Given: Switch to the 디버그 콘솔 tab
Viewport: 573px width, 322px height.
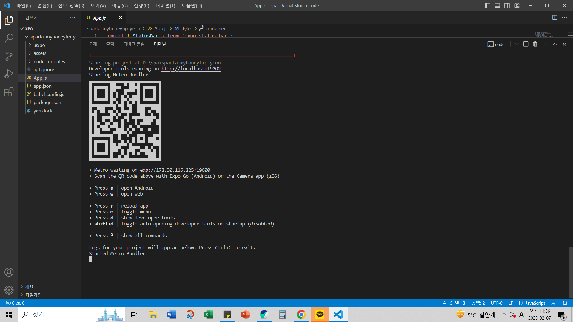Looking at the screenshot, I should pyautogui.click(x=134, y=44).
